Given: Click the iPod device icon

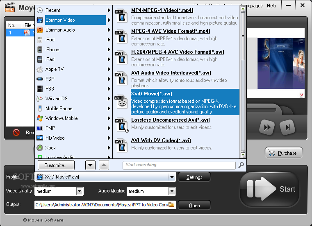Looking at the screenshot, I should [x=40, y=40].
